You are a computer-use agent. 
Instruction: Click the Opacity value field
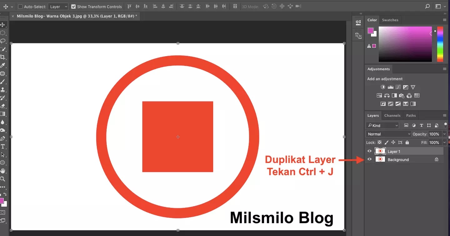[435, 134]
